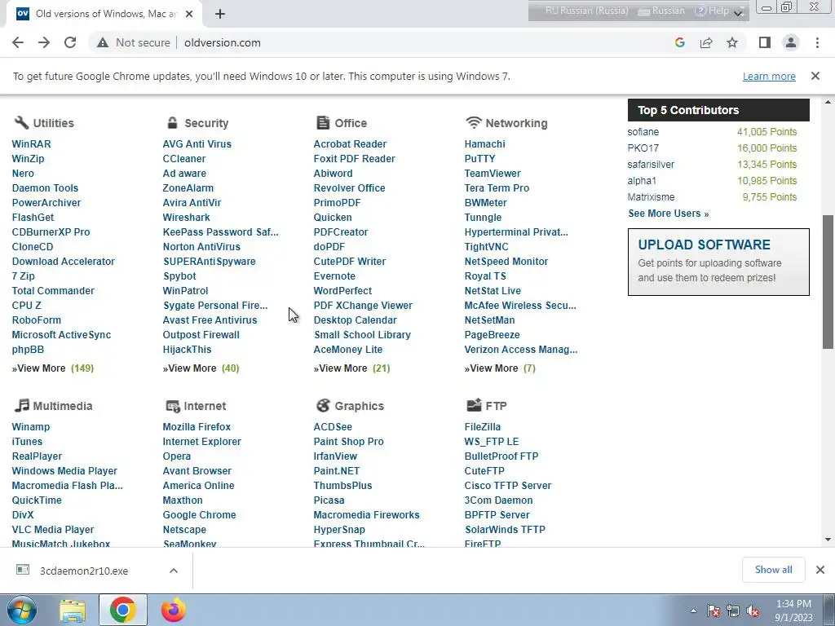Click the FTP folder icon
The width and height of the screenshot is (835, 626).
click(474, 405)
